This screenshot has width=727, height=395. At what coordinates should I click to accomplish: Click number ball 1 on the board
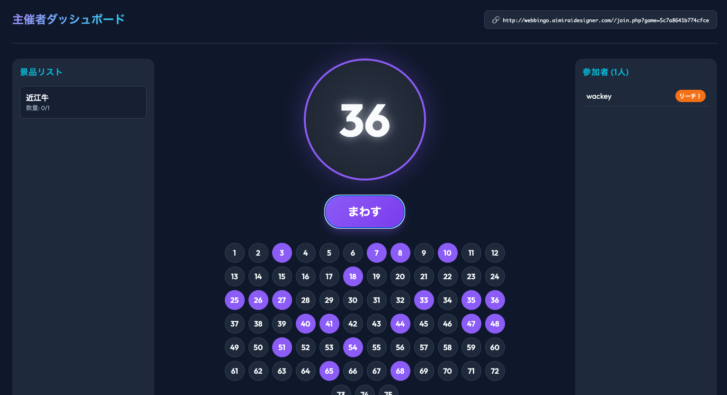235,253
